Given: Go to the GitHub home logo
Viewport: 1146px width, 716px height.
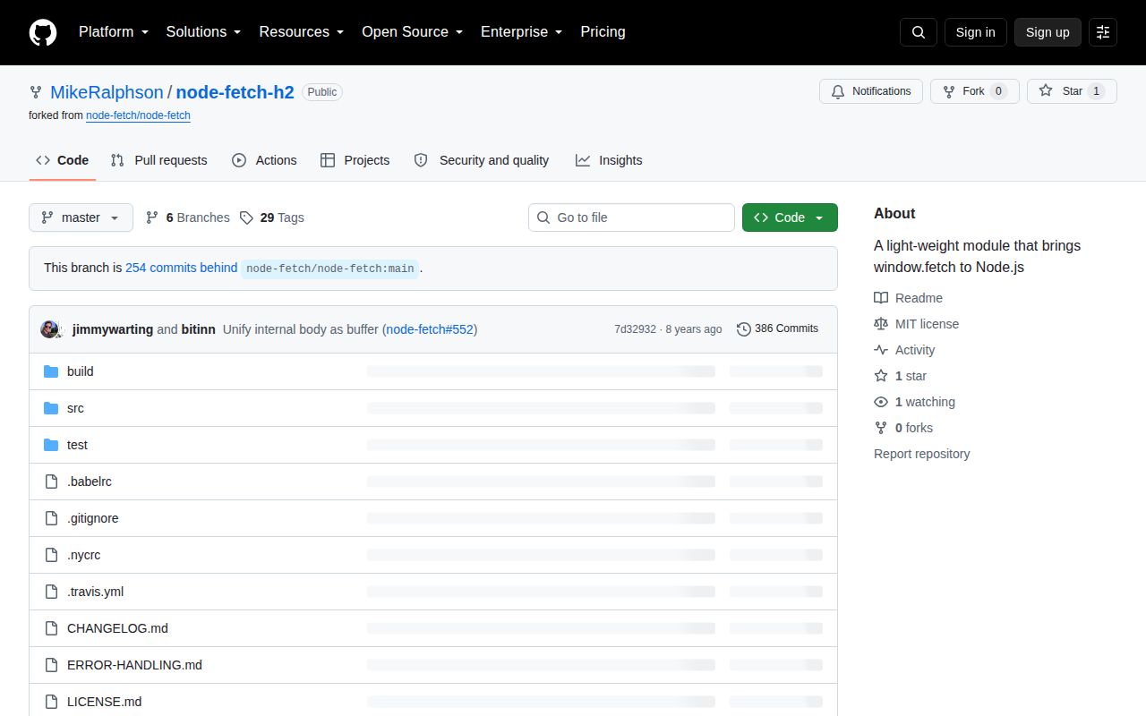Looking at the screenshot, I should pos(43,32).
